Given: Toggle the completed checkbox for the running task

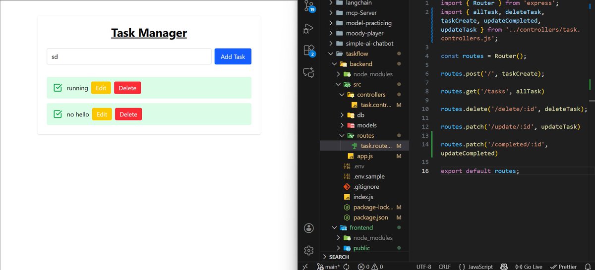Looking at the screenshot, I should [x=58, y=88].
